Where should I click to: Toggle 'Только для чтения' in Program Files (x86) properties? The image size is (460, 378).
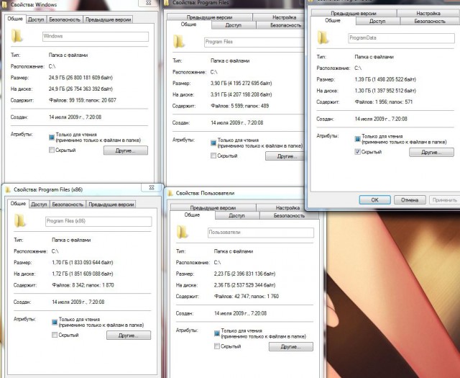[55, 322]
